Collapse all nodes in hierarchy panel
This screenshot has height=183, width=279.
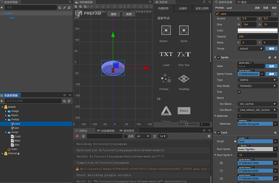(x=64, y=8)
